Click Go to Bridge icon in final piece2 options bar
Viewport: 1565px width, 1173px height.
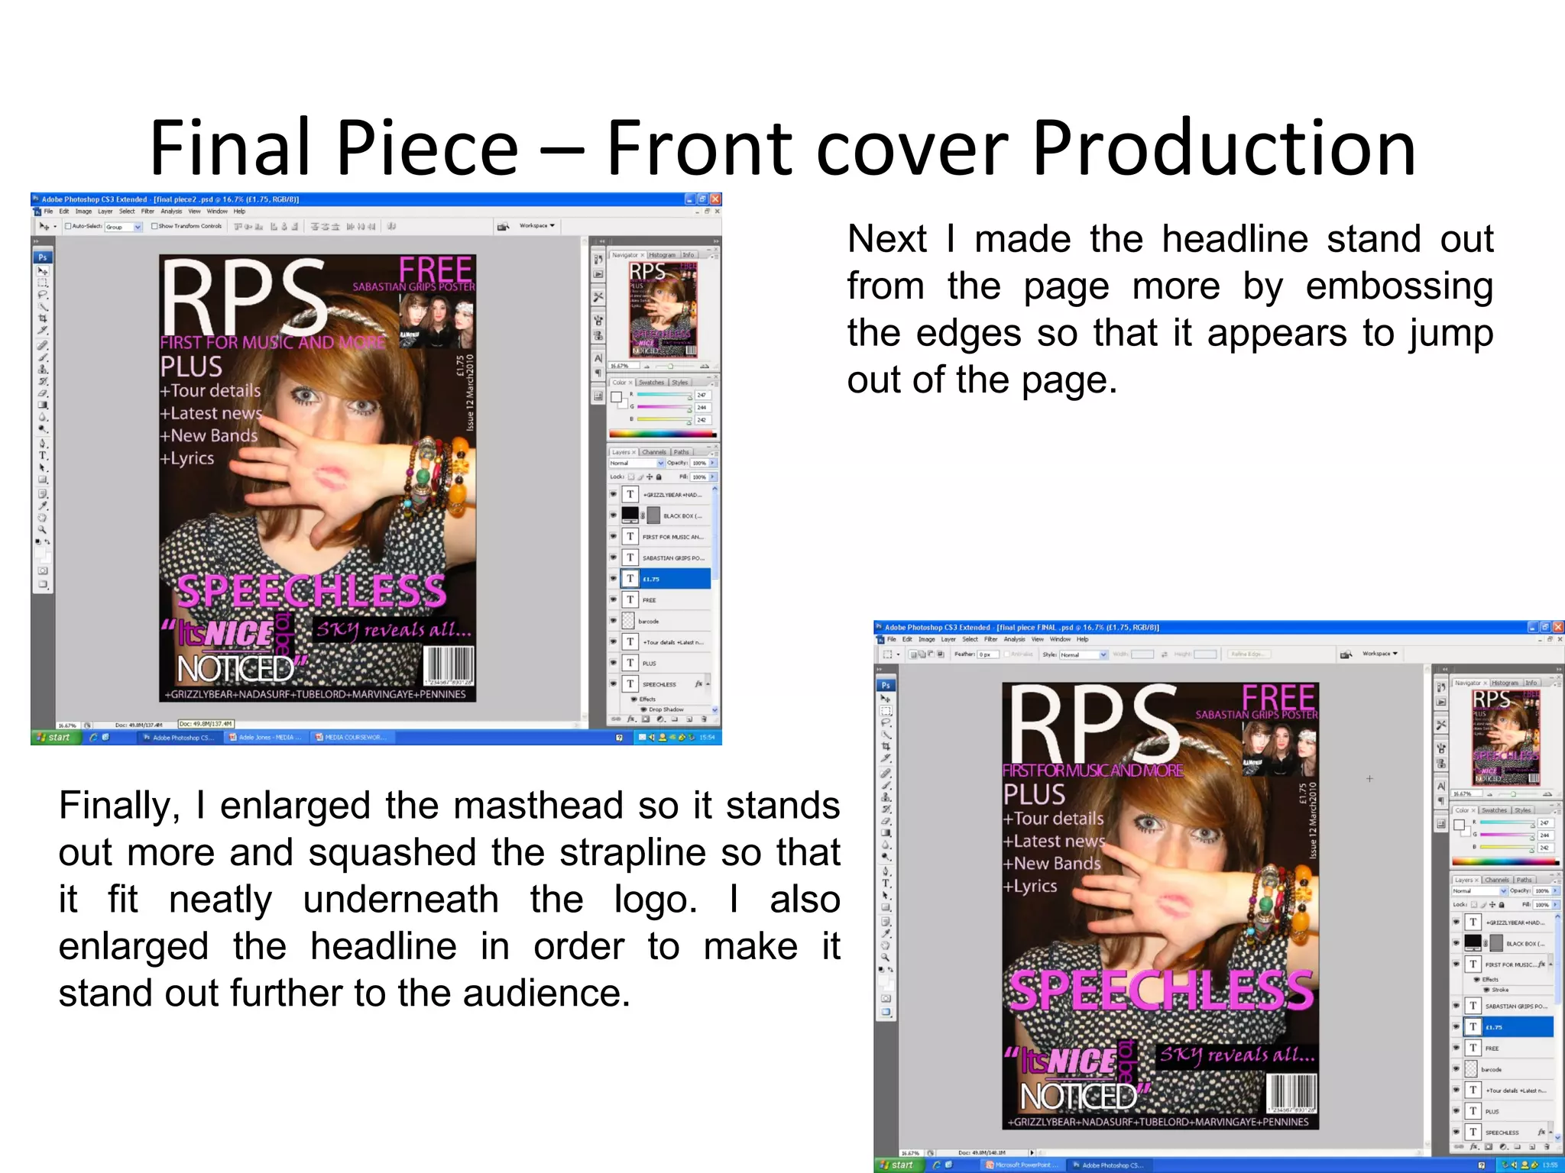coord(504,226)
